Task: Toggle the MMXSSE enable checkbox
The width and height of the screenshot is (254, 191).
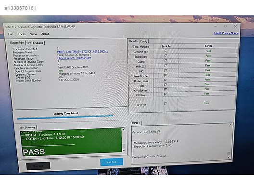Action: point(165,66)
